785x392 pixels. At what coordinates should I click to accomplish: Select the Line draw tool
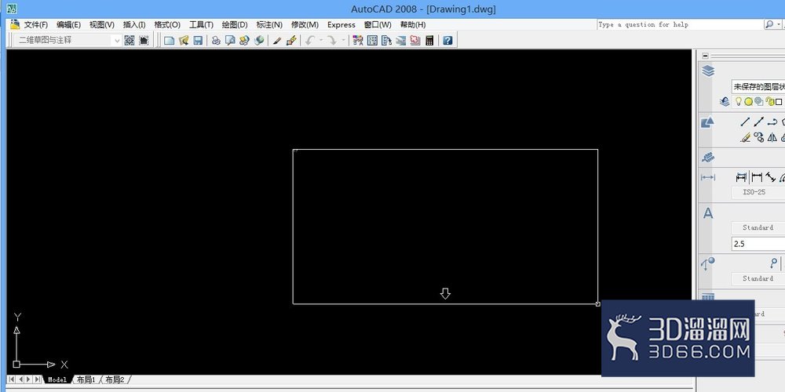click(745, 122)
